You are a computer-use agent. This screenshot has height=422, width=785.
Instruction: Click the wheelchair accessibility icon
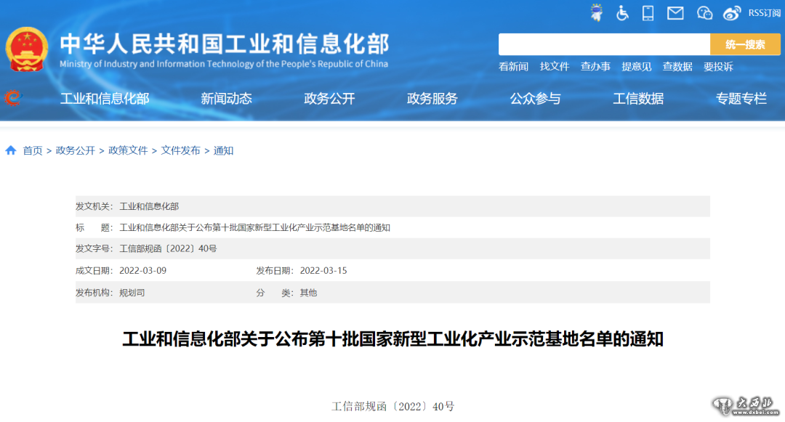[622, 12]
